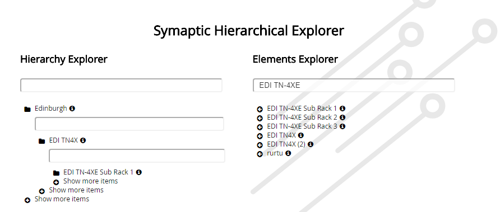Show more items under Edinburgh root level
Screen dimensions: 500x212
[x=62, y=199]
